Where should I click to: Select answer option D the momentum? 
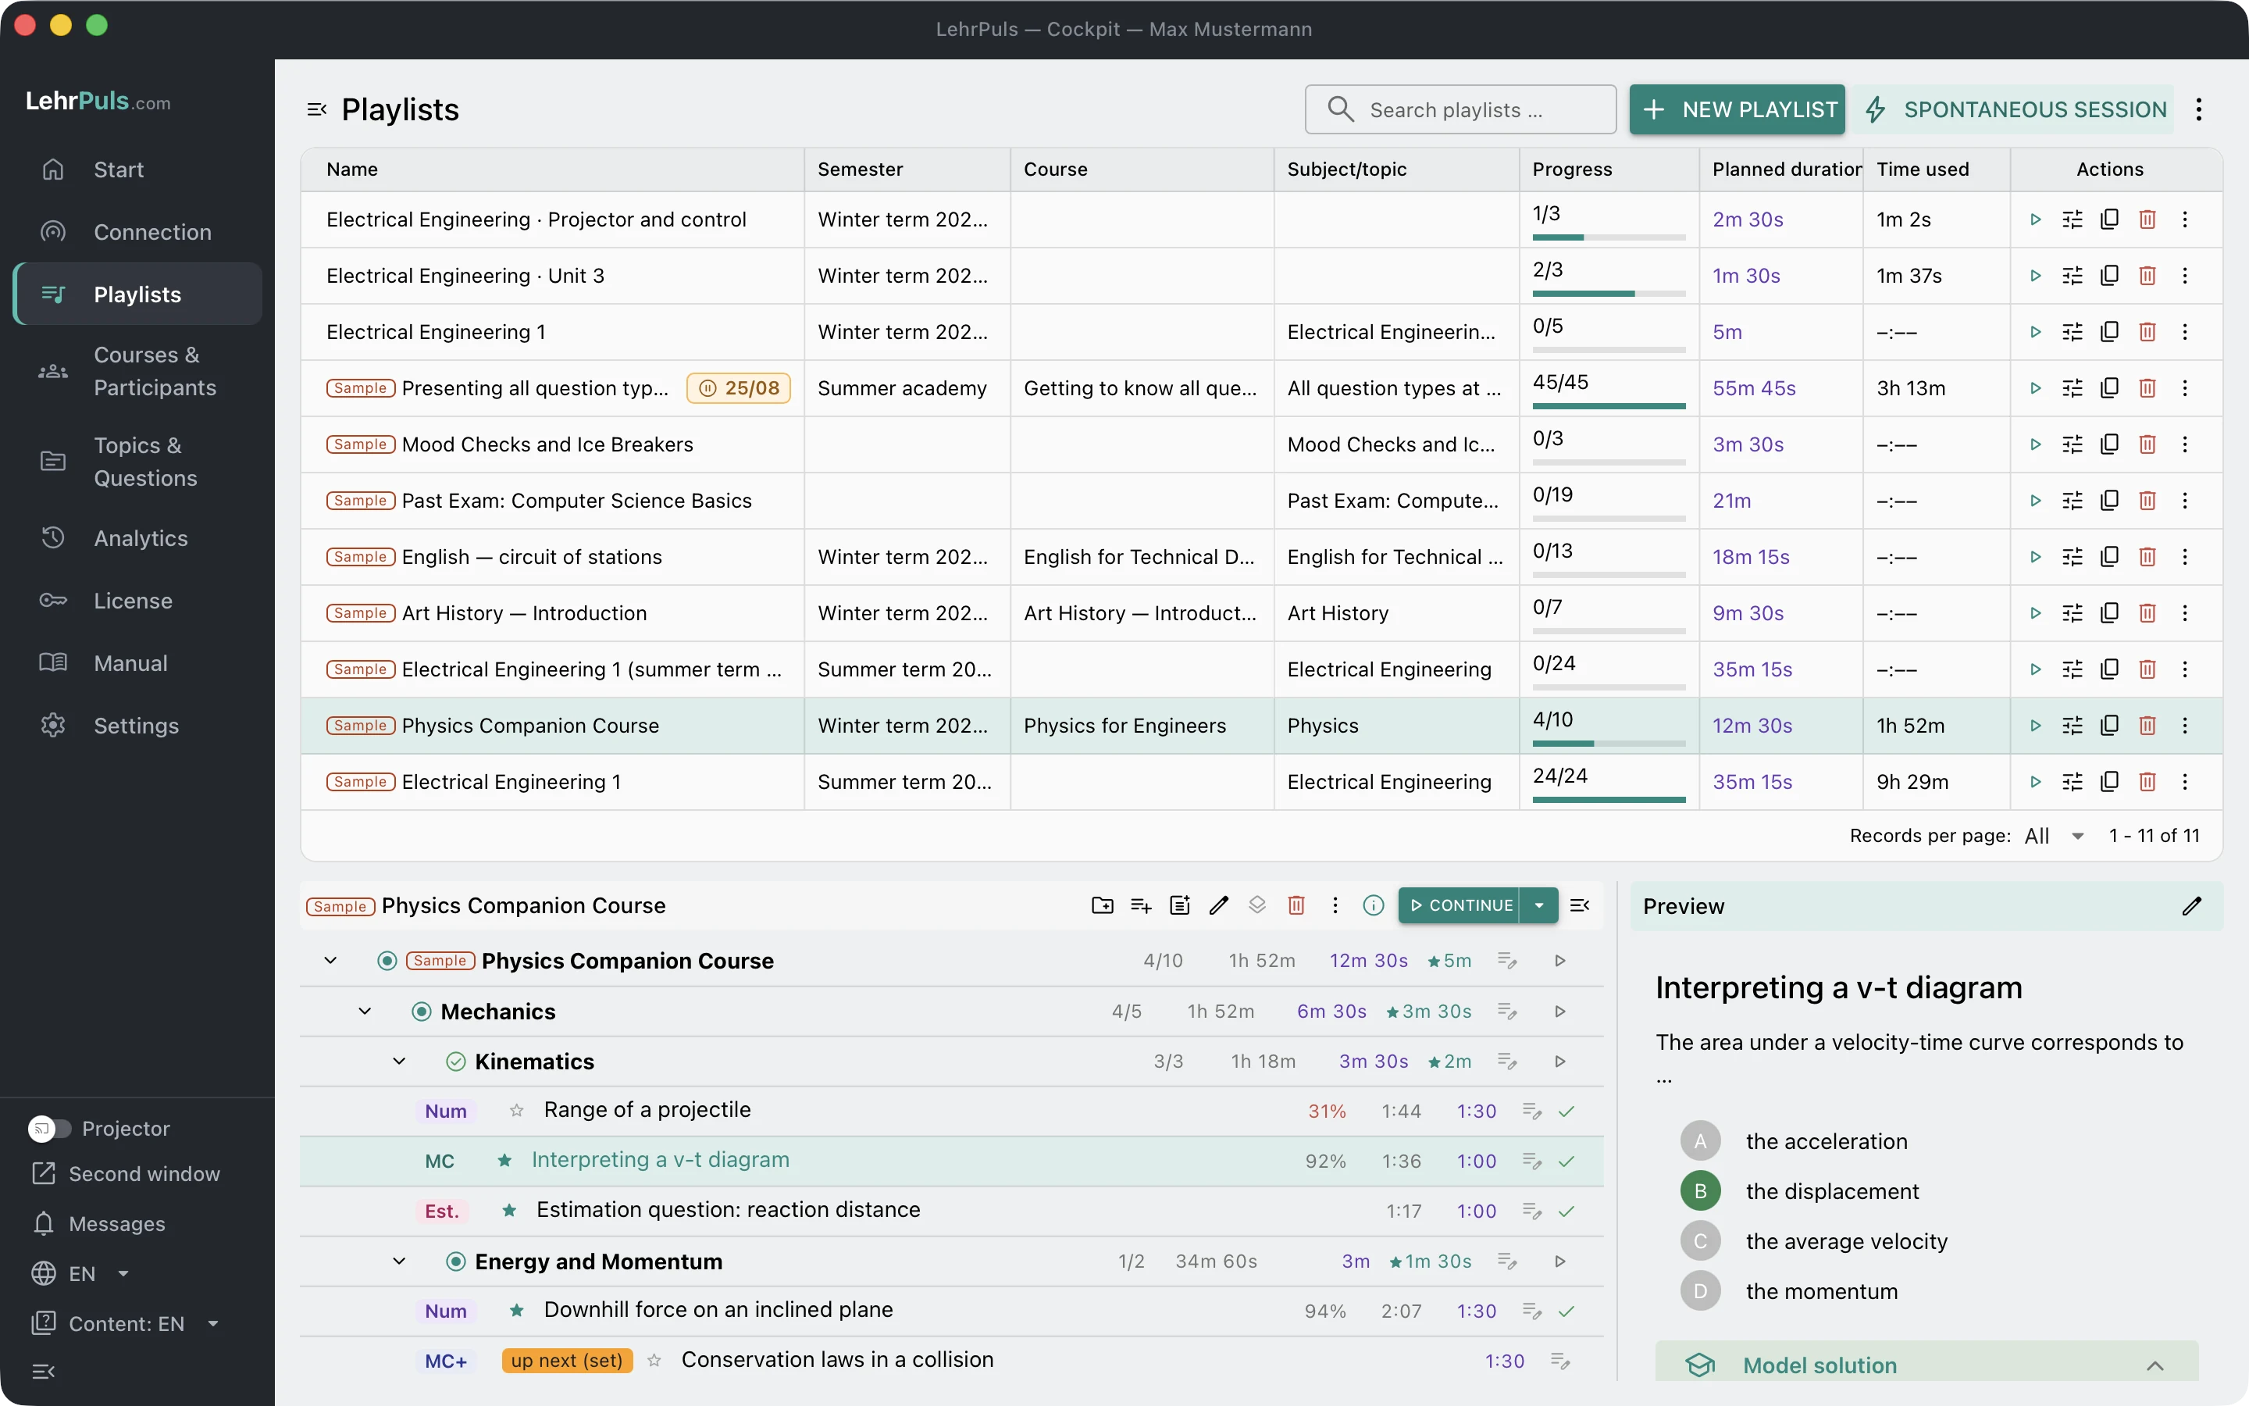click(x=1701, y=1290)
